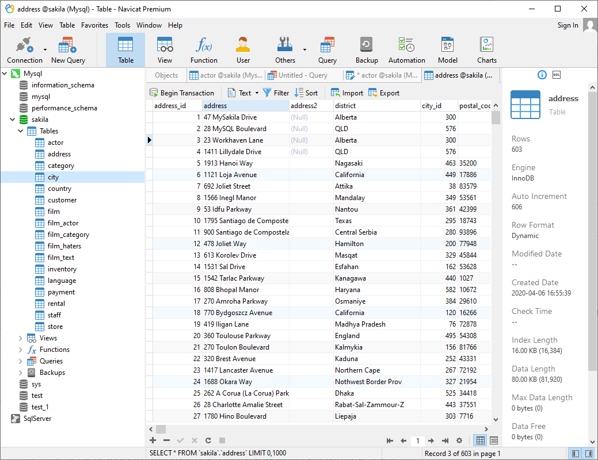The image size is (598, 460).
Task: Click cell '1913 Hanoi Way'
Action: (246, 163)
